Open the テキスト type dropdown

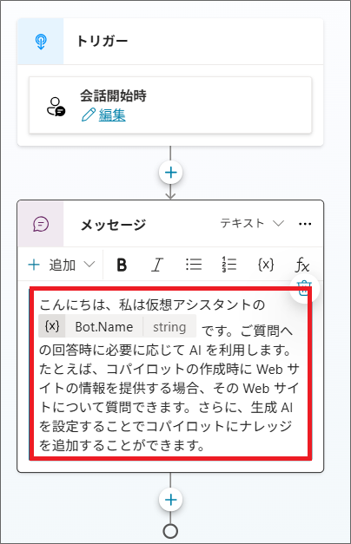(x=252, y=224)
